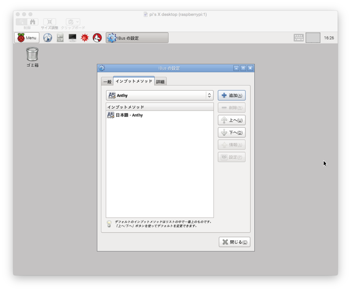Open the file manager cabinet icon

[60, 38]
